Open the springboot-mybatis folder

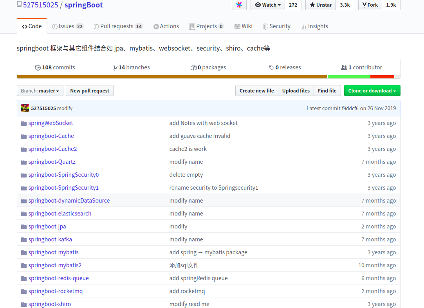coord(54,252)
